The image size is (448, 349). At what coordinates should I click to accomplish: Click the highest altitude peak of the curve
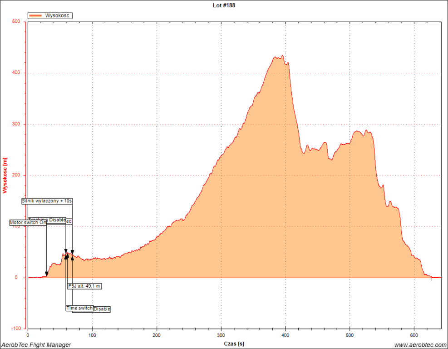tap(282, 55)
